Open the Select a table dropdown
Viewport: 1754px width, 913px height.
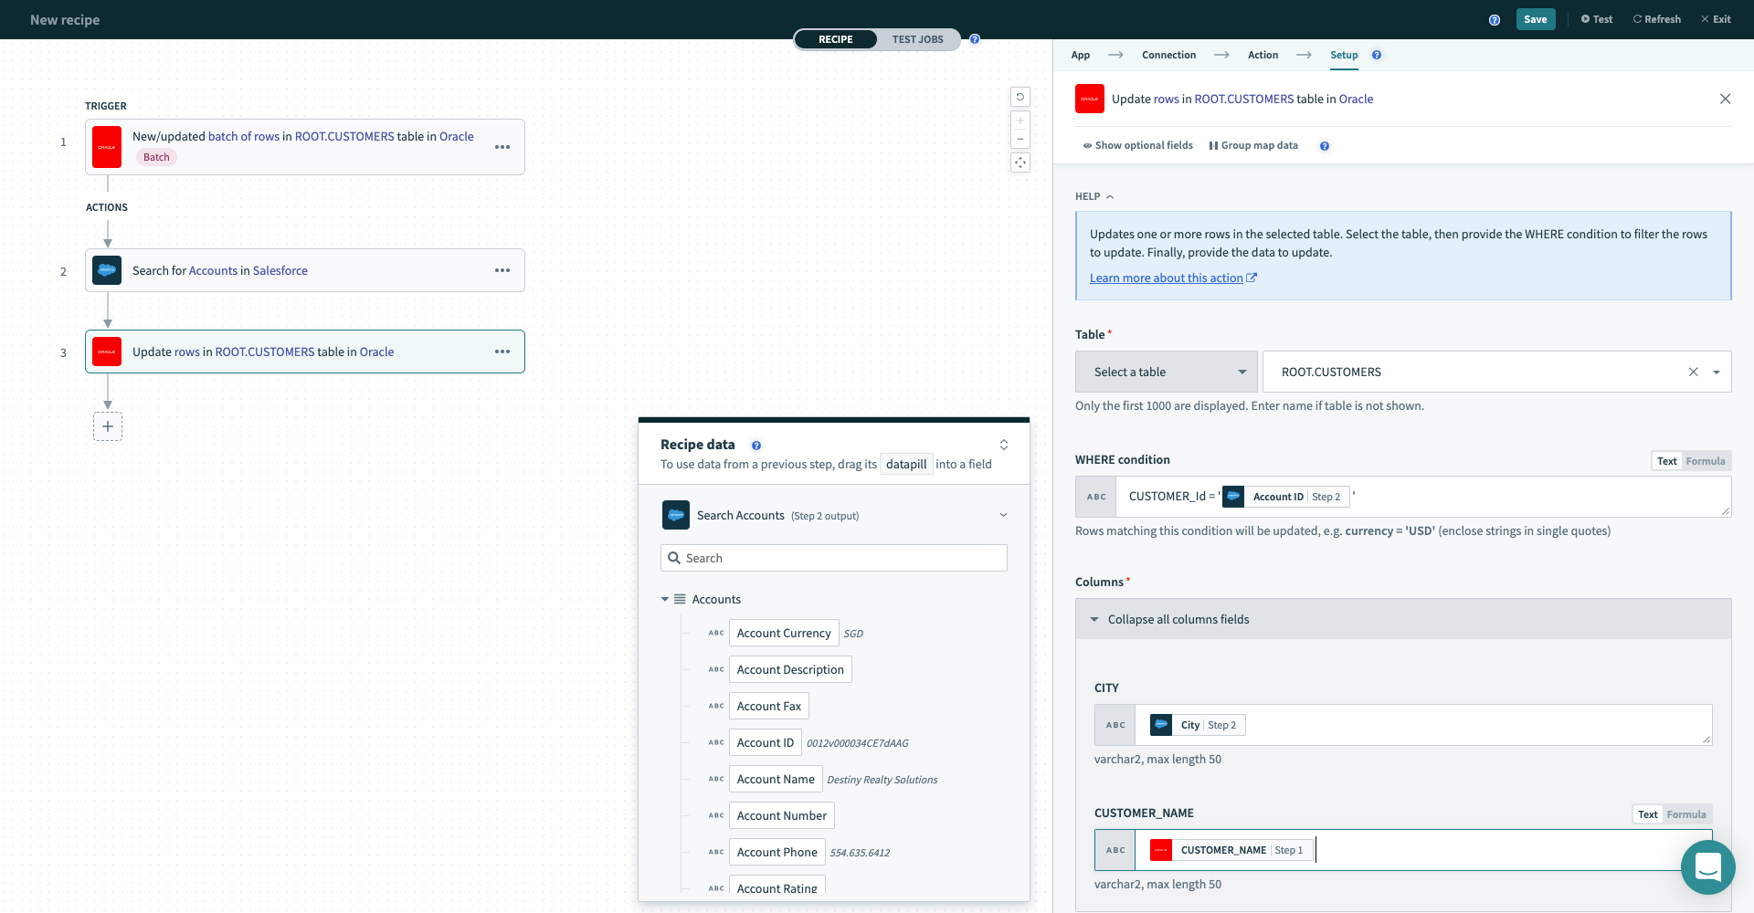[x=1166, y=372]
